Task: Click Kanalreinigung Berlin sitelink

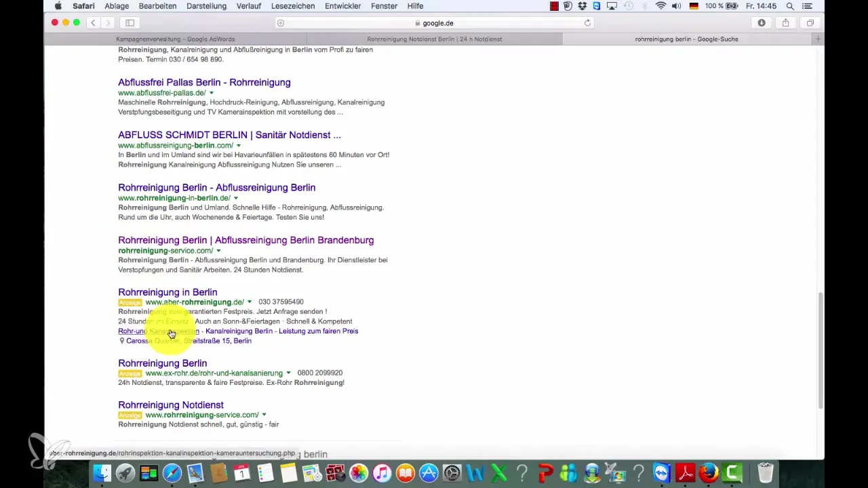Action: pos(239,331)
